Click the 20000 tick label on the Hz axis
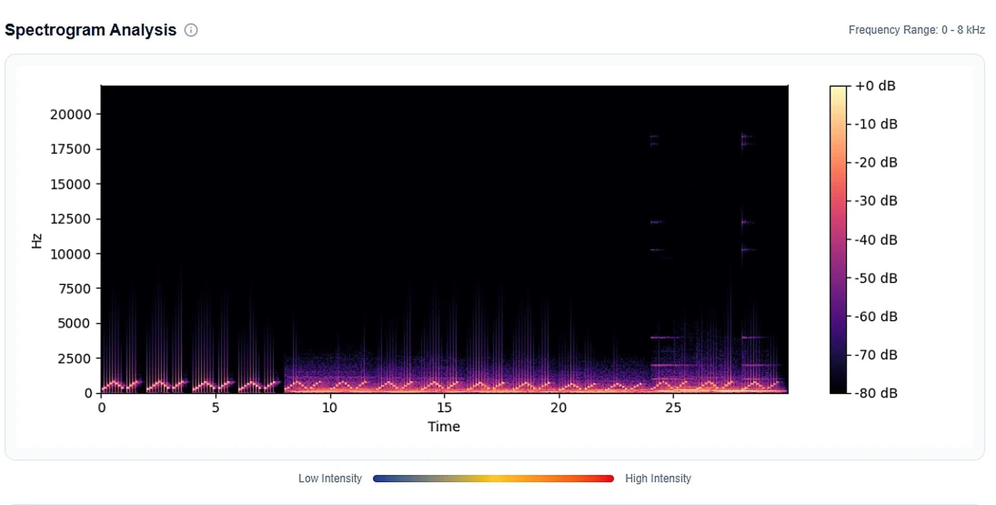 71,114
